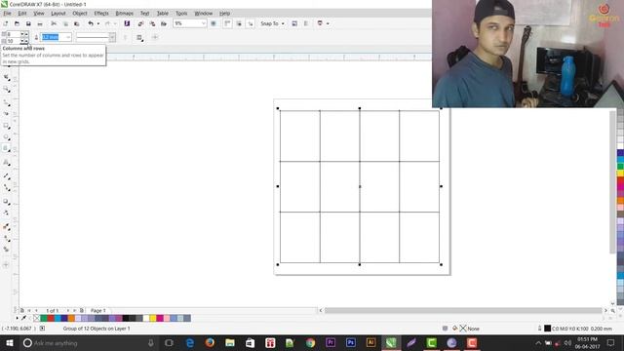The width and height of the screenshot is (624, 351).
Task: Select the Connector tool
Action: click(7, 187)
